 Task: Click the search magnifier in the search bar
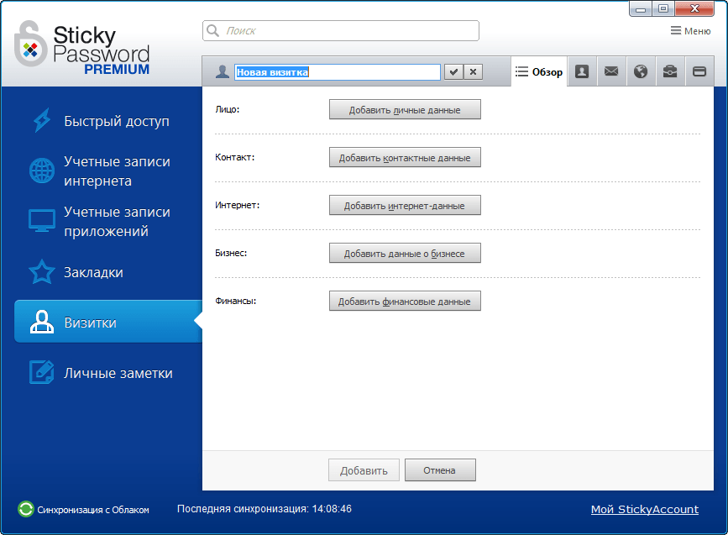tap(212, 30)
